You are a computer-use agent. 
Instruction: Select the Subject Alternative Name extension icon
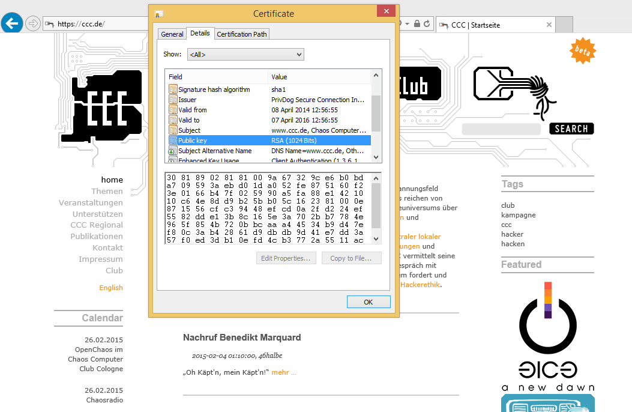(x=173, y=151)
